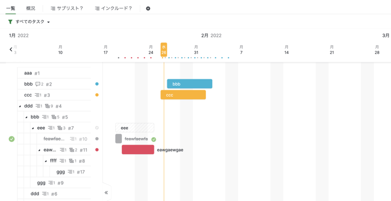Click the green filter funnel icon

coord(10,22)
